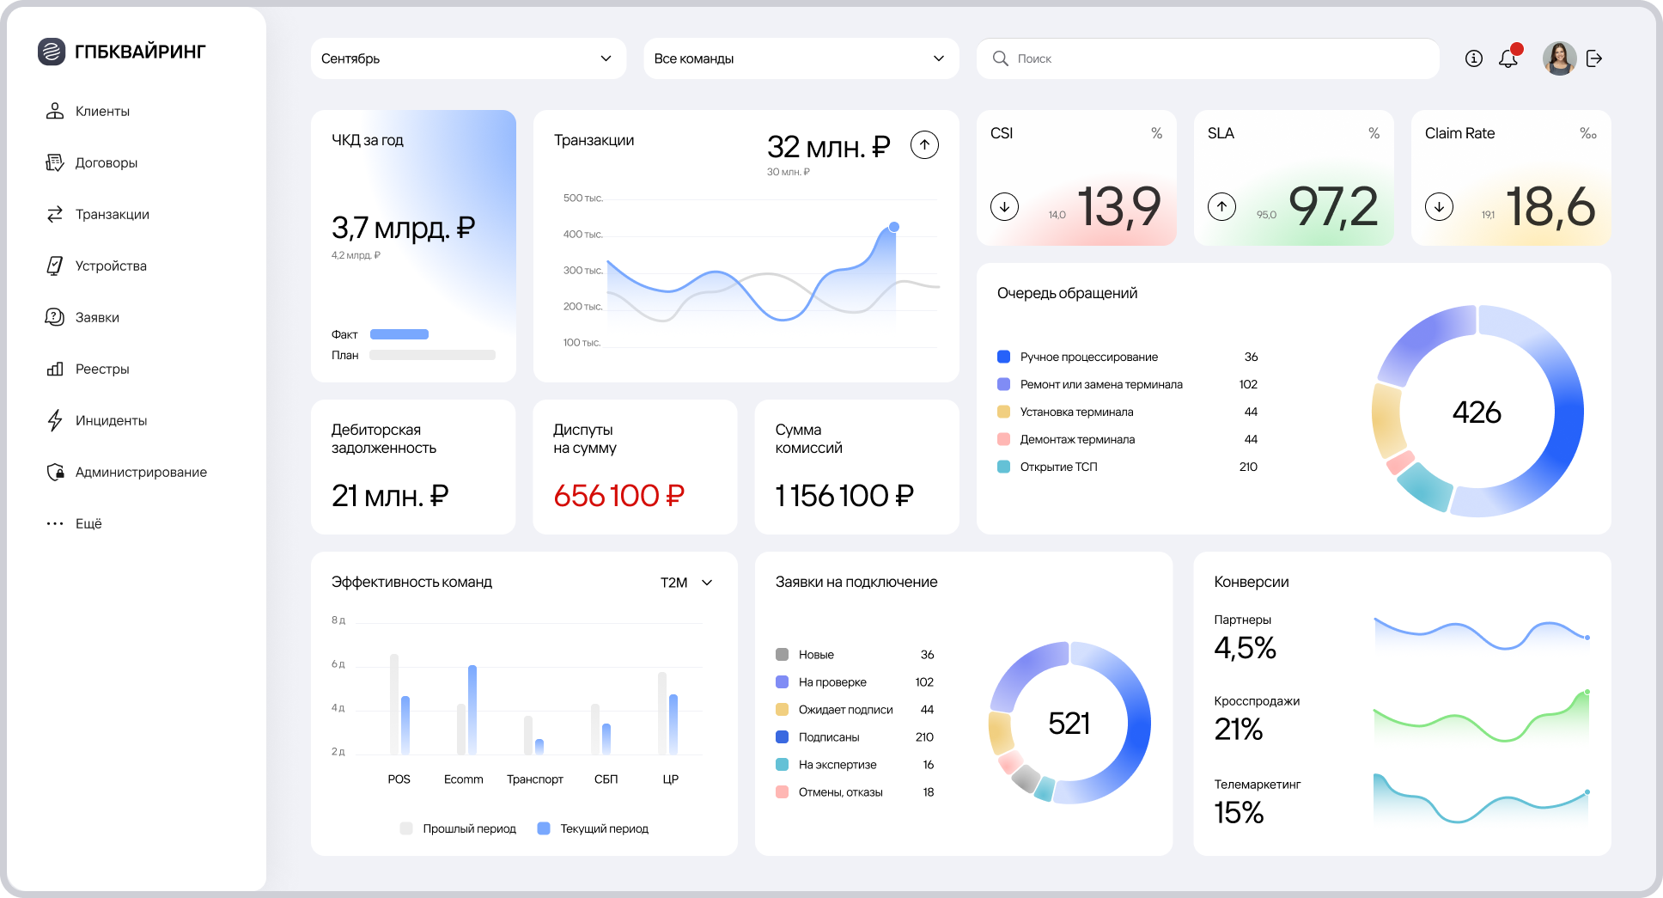Toggle the Текущий период legend item
1663x898 pixels.
593,828
